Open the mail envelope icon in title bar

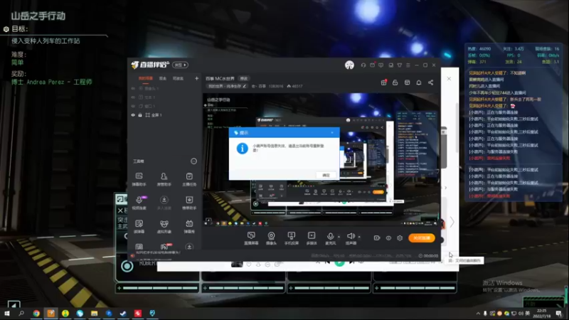tap(372, 65)
